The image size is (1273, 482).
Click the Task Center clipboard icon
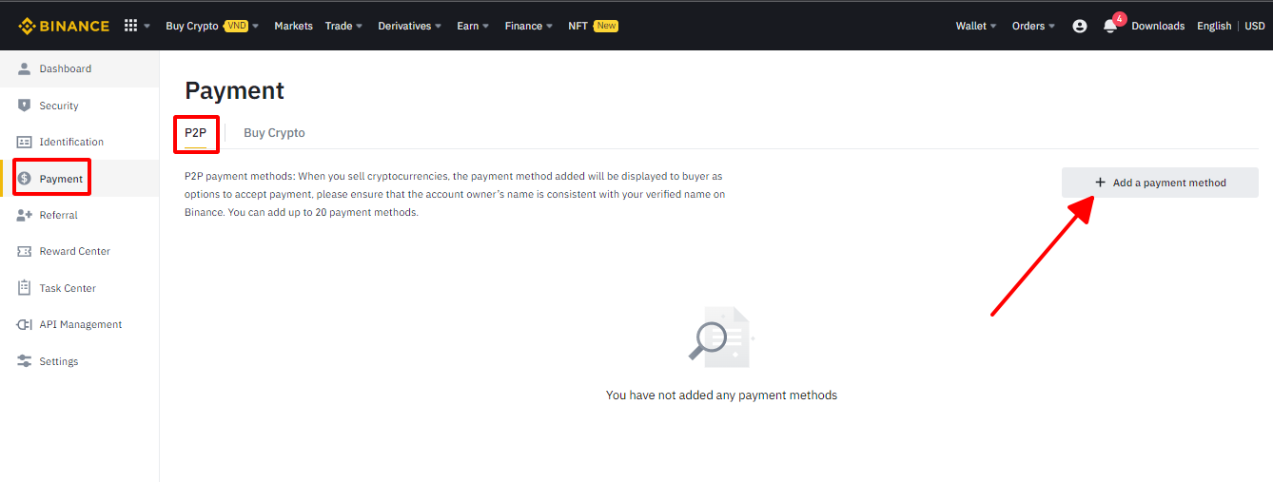click(x=25, y=288)
